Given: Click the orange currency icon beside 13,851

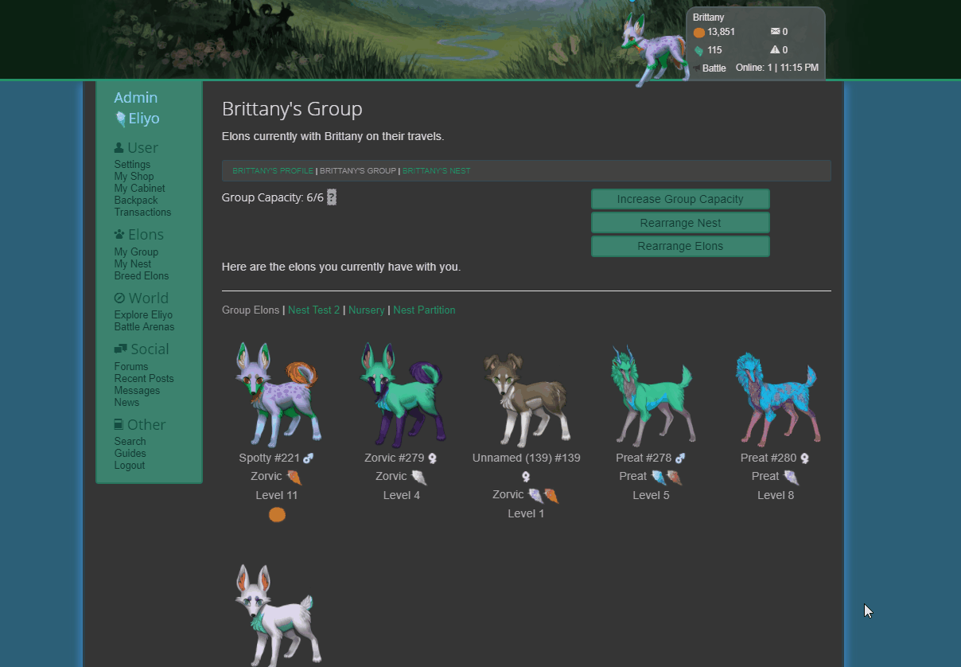Looking at the screenshot, I should click(x=698, y=33).
